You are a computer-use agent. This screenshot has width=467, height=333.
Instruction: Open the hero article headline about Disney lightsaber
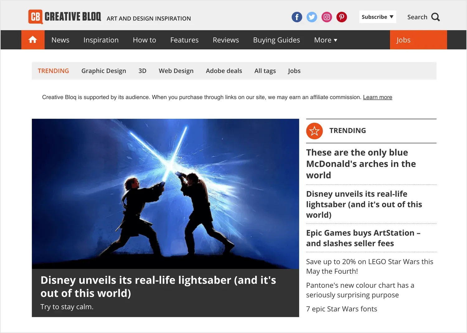click(x=158, y=286)
